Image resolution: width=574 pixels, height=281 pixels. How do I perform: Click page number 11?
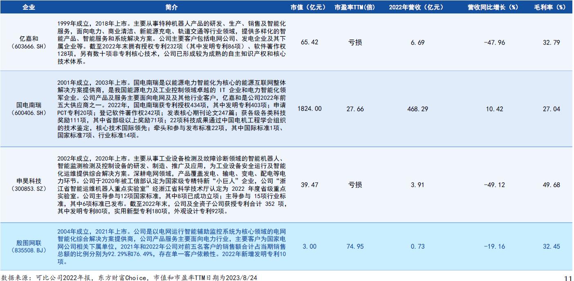click(567, 278)
